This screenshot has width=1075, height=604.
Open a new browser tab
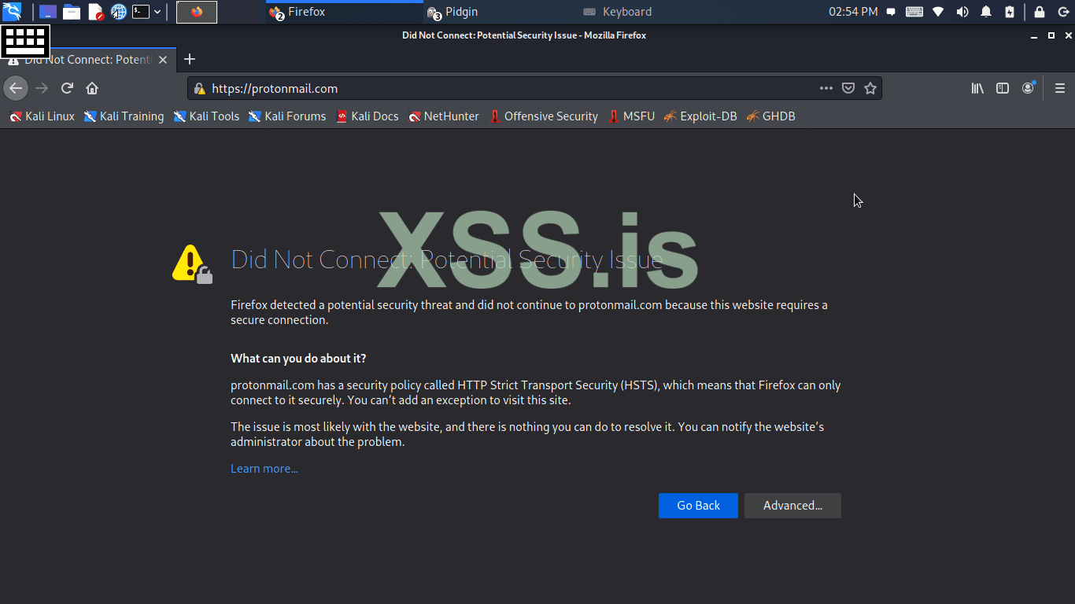click(189, 59)
